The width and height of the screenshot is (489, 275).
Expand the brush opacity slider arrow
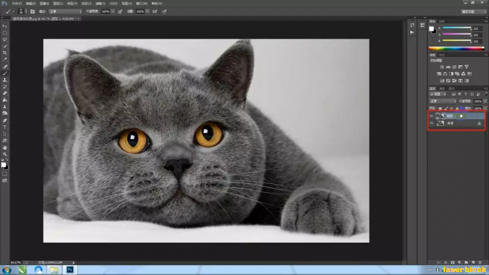113,11
